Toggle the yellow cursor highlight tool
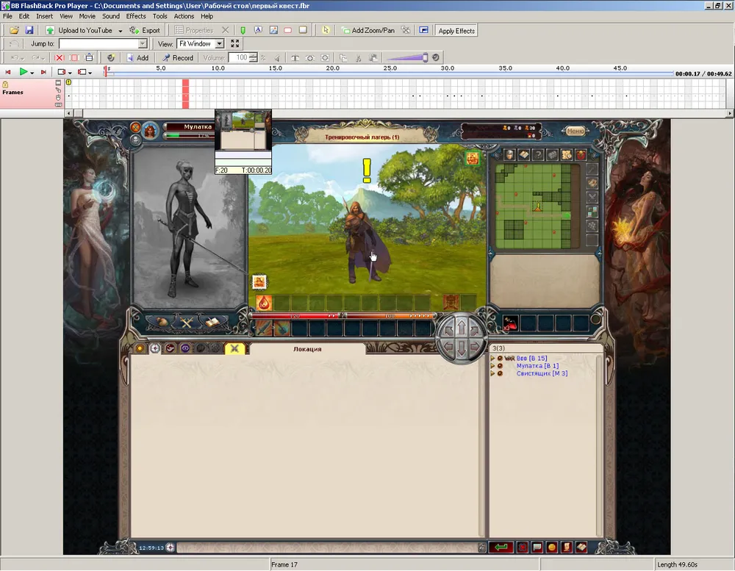Screen dimensions: 735x571 (x=326, y=30)
